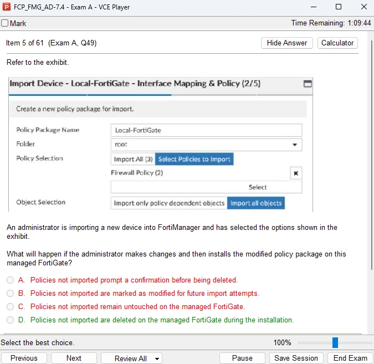The image size is (374, 364).
Task: Click the Review All button
Action: click(x=130, y=358)
